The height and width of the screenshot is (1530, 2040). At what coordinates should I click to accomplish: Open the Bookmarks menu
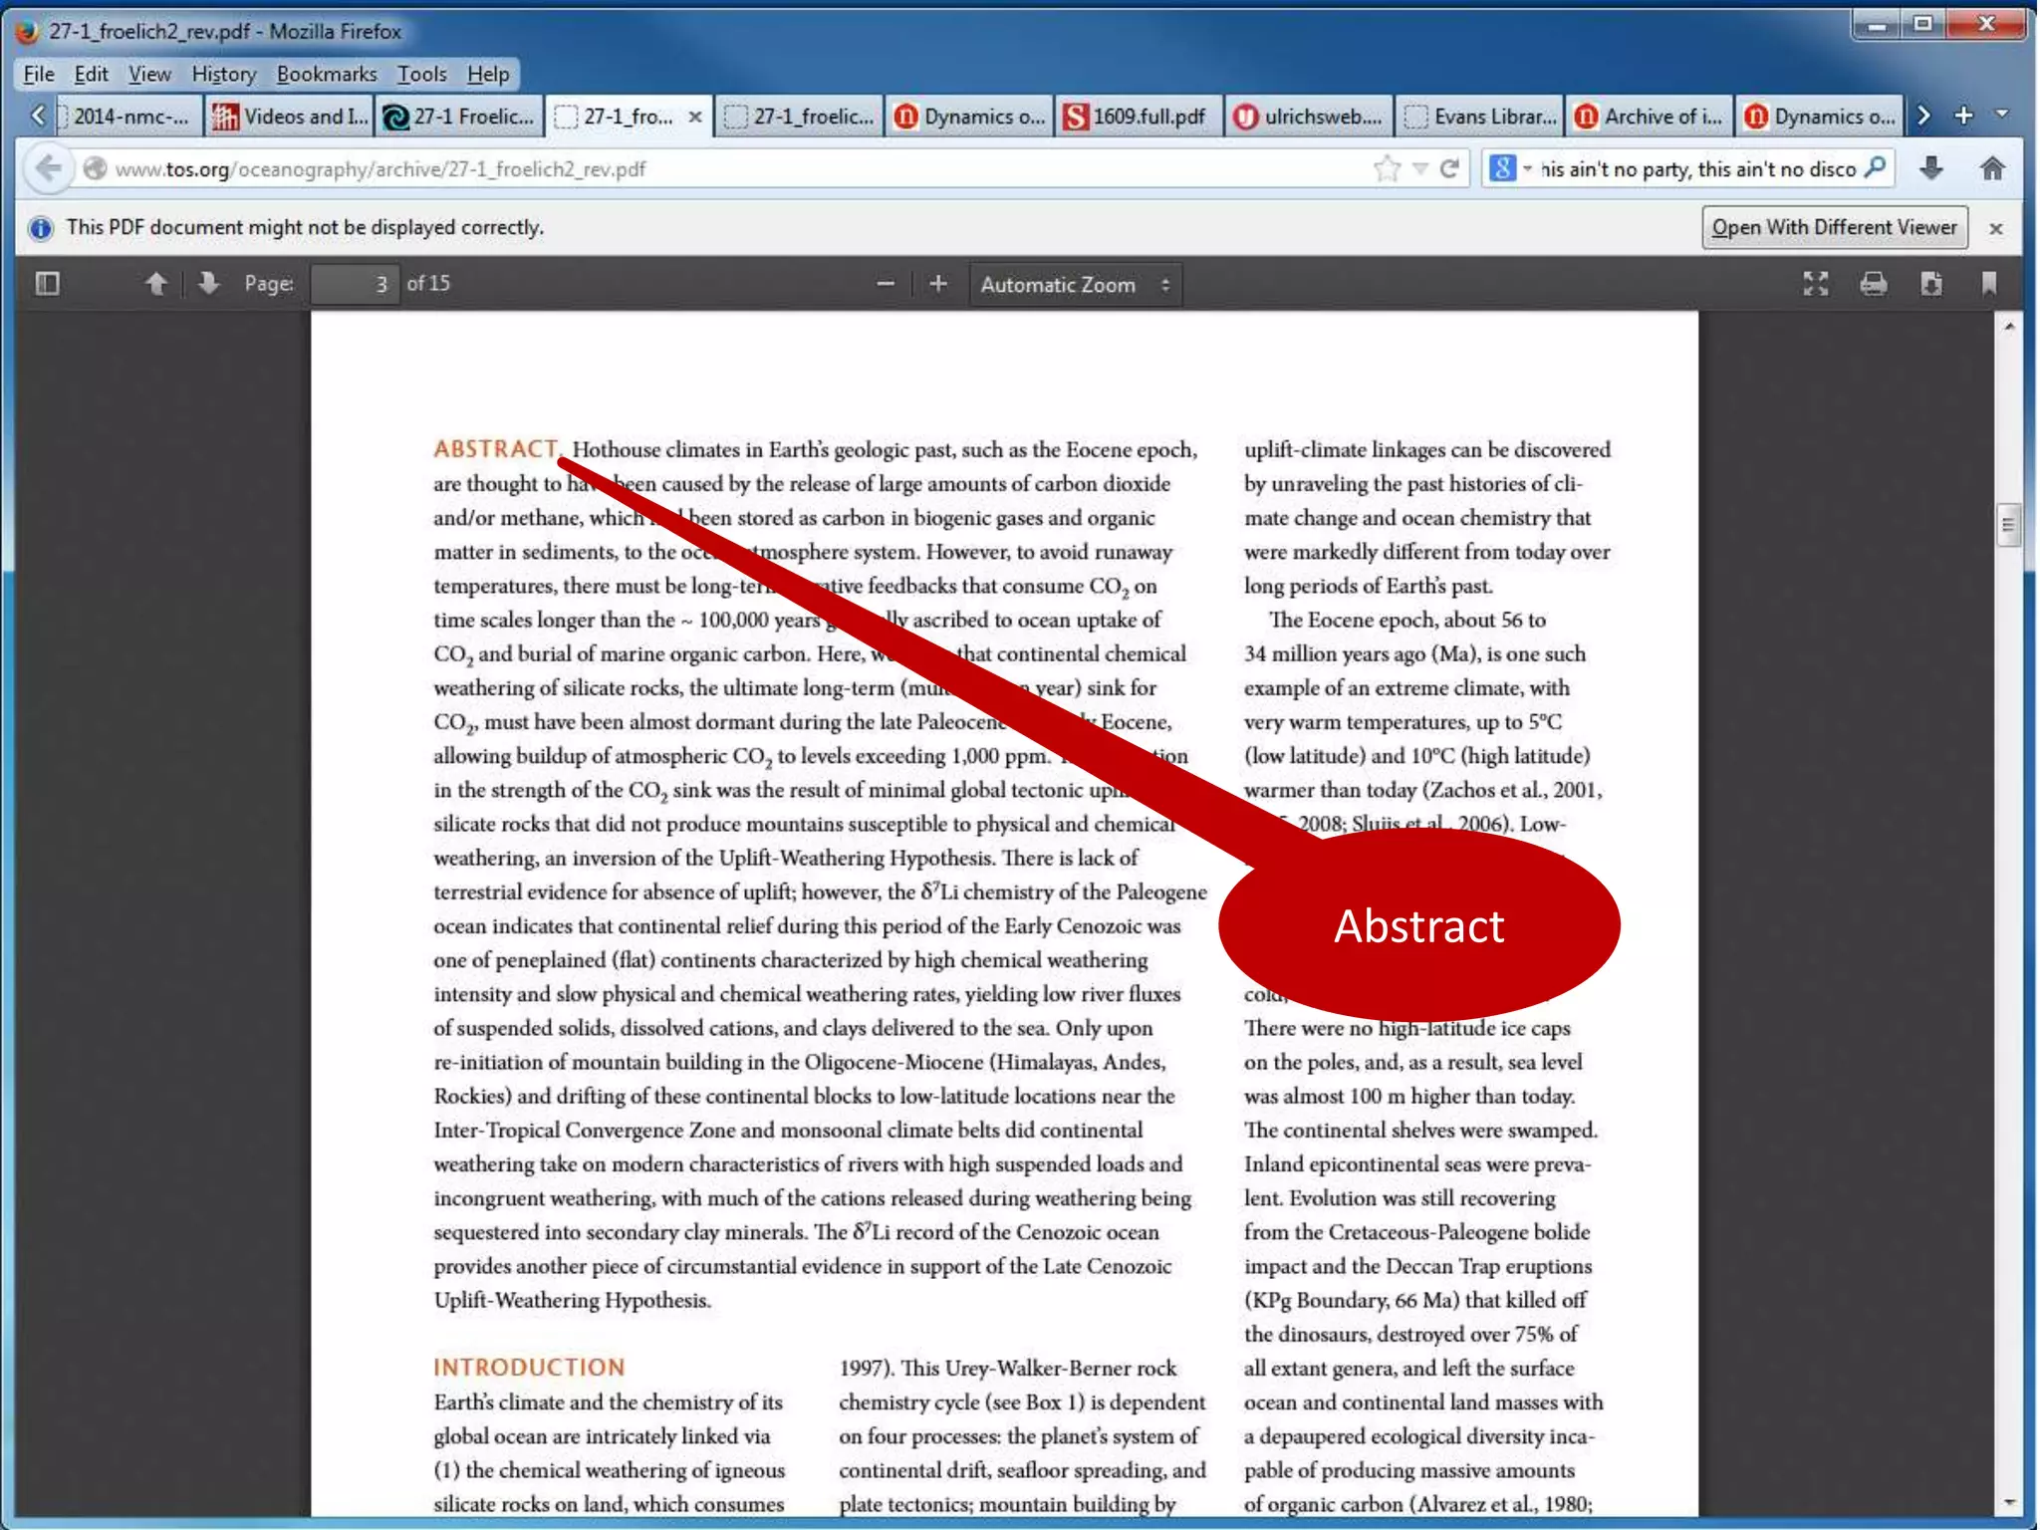coord(326,74)
